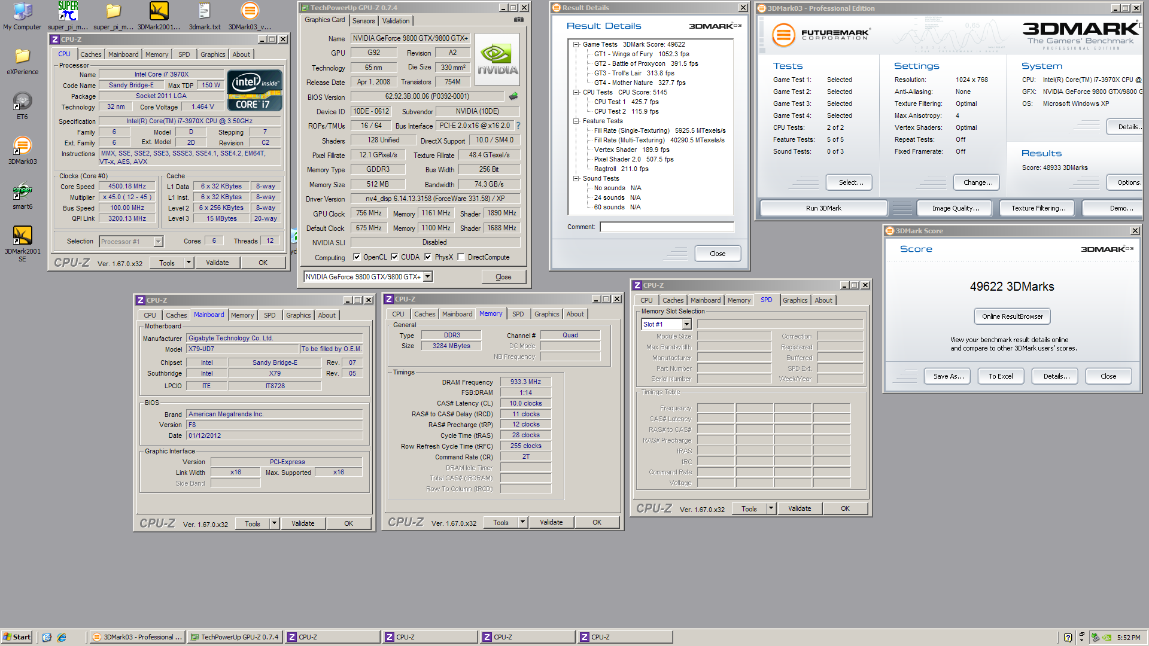This screenshot has height=646, width=1149.
Task: Click Details... in the 3DMark Score window
Action: pos(1056,376)
